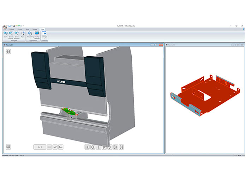The image size is (247, 176).
Task: Switch to the Bend tab
Action: [28, 29]
